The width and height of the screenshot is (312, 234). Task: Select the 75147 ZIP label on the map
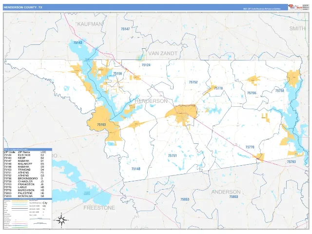point(125,29)
